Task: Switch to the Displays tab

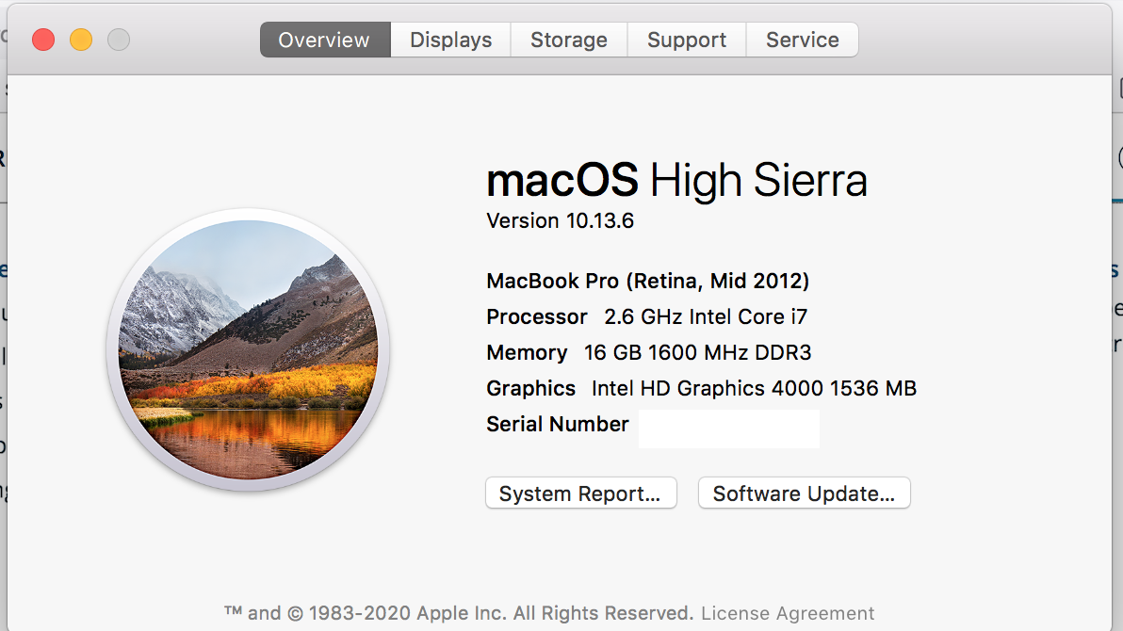Action: (450, 40)
